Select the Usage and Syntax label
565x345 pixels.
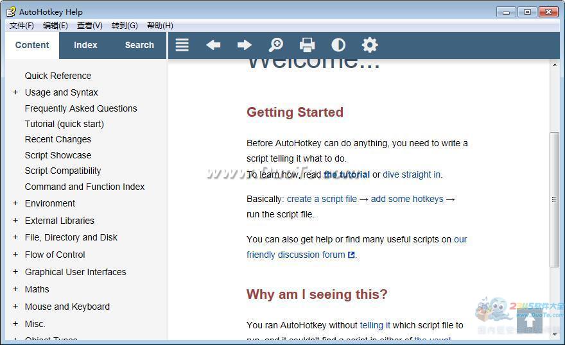pos(61,92)
